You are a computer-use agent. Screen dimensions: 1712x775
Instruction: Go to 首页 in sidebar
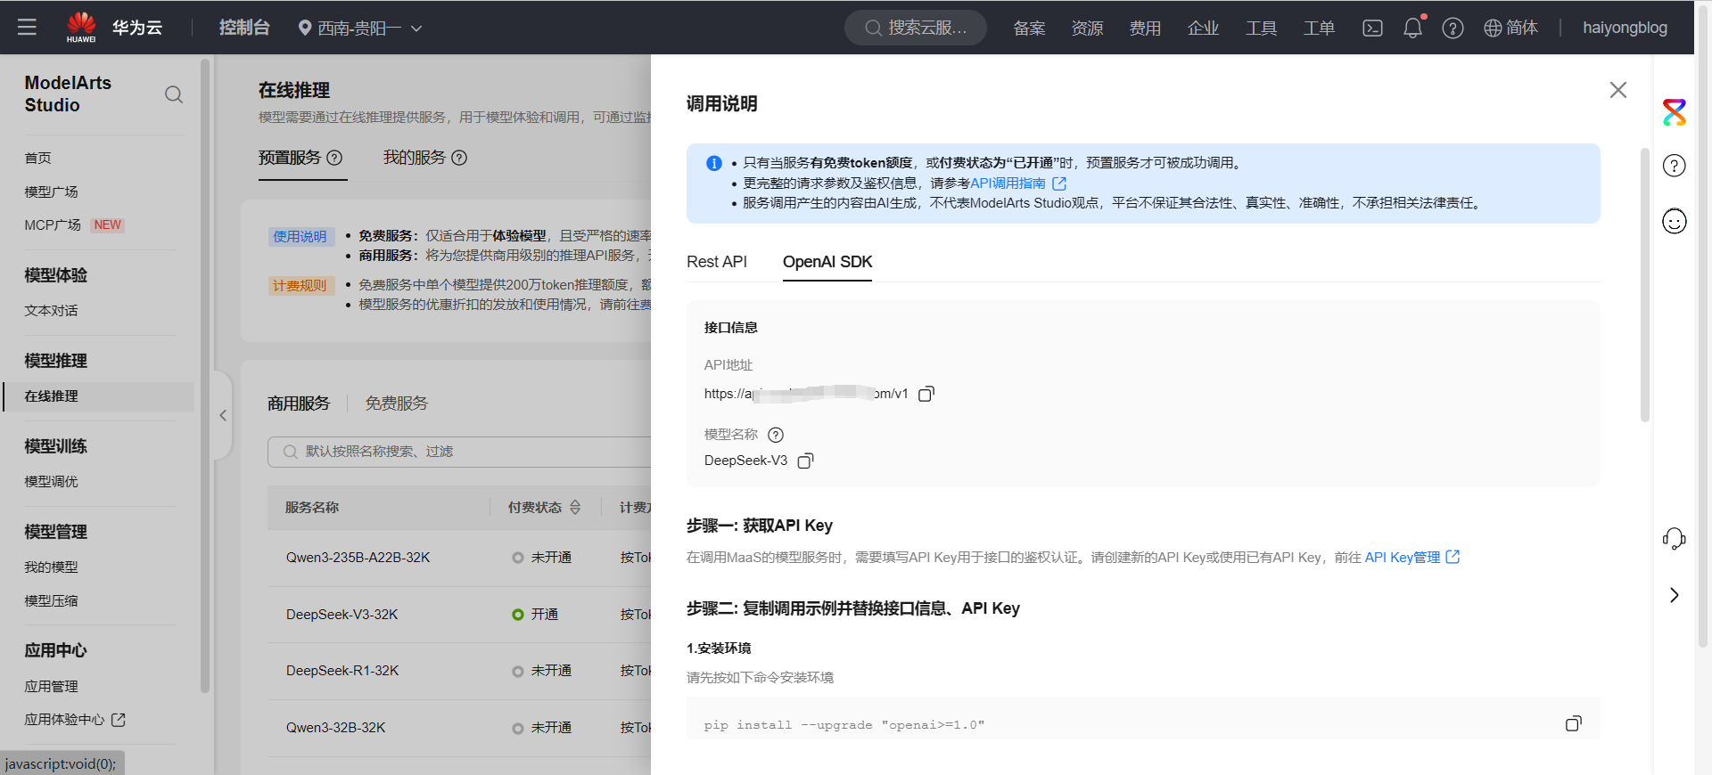point(37,158)
